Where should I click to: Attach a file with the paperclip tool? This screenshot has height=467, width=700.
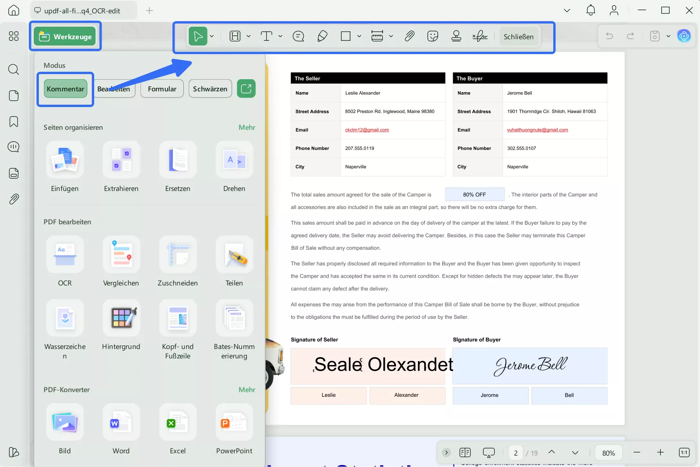tap(409, 36)
